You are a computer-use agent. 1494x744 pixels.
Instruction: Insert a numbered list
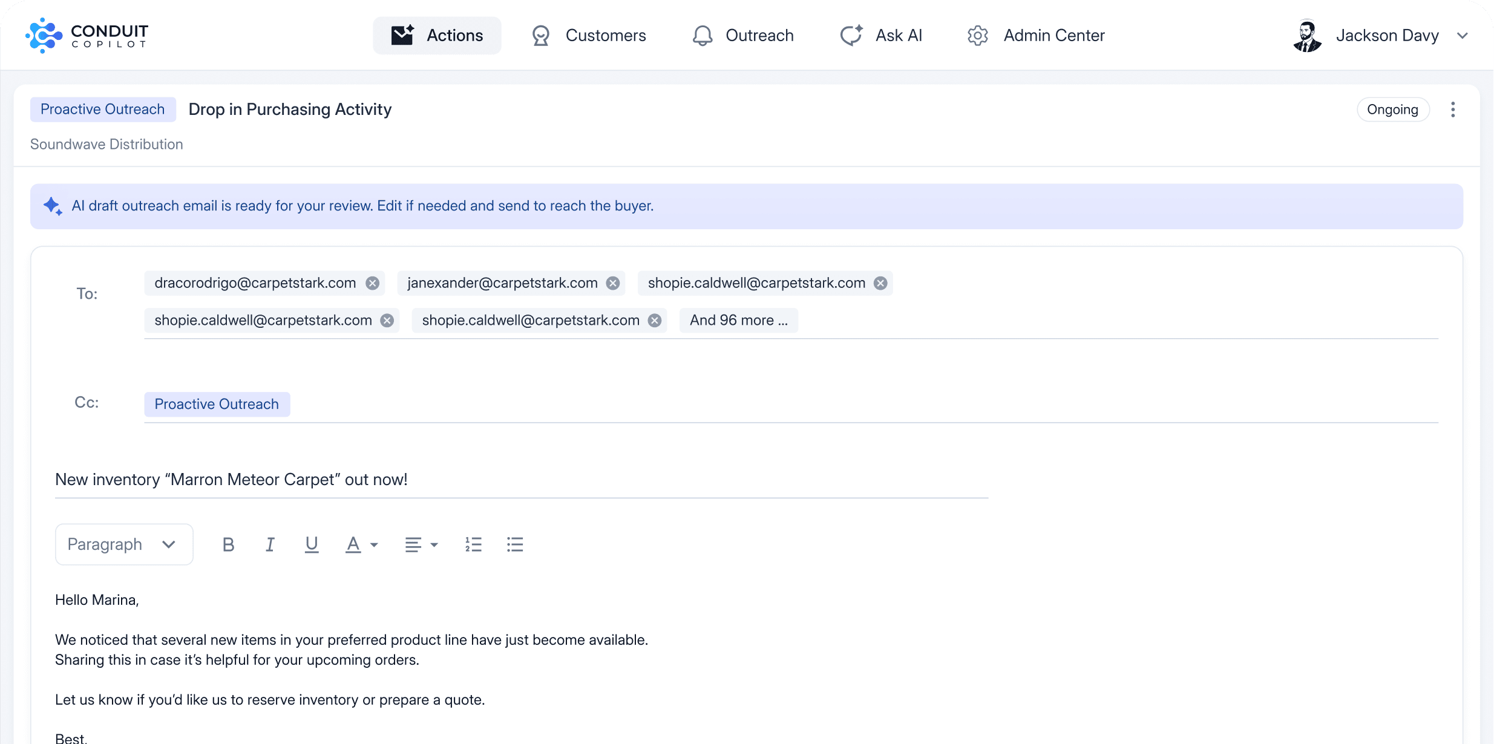473,545
